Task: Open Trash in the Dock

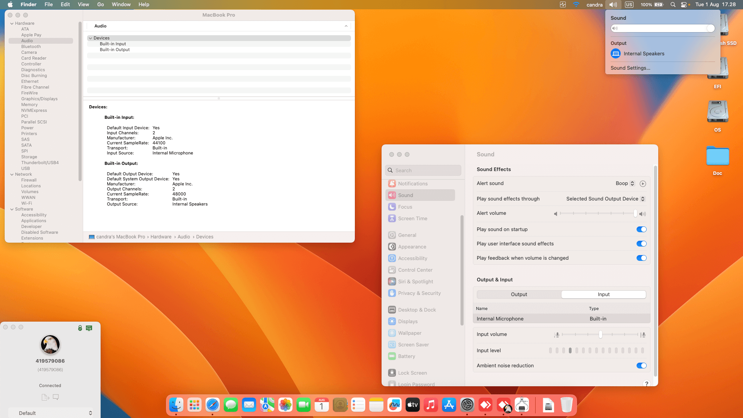Action: [x=567, y=405]
